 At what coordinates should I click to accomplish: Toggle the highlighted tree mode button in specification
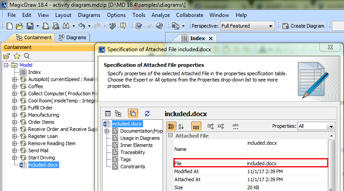tap(133, 114)
